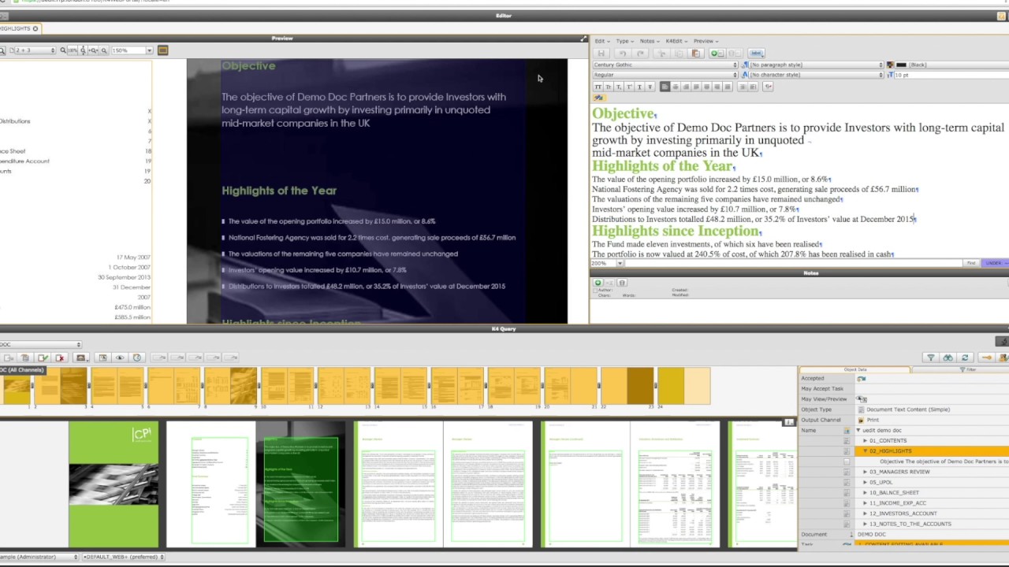Click the eye icon in query toolbar

click(120, 358)
